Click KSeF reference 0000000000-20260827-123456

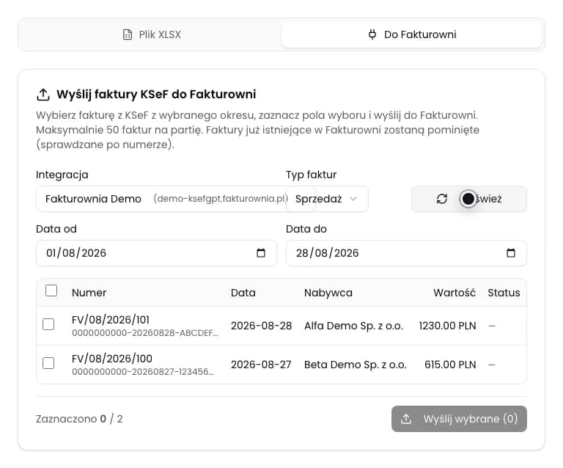pyautogui.click(x=143, y=372)
